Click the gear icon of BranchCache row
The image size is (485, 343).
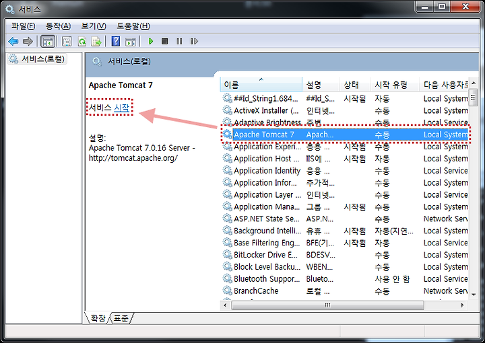click(x=228, y=291)
